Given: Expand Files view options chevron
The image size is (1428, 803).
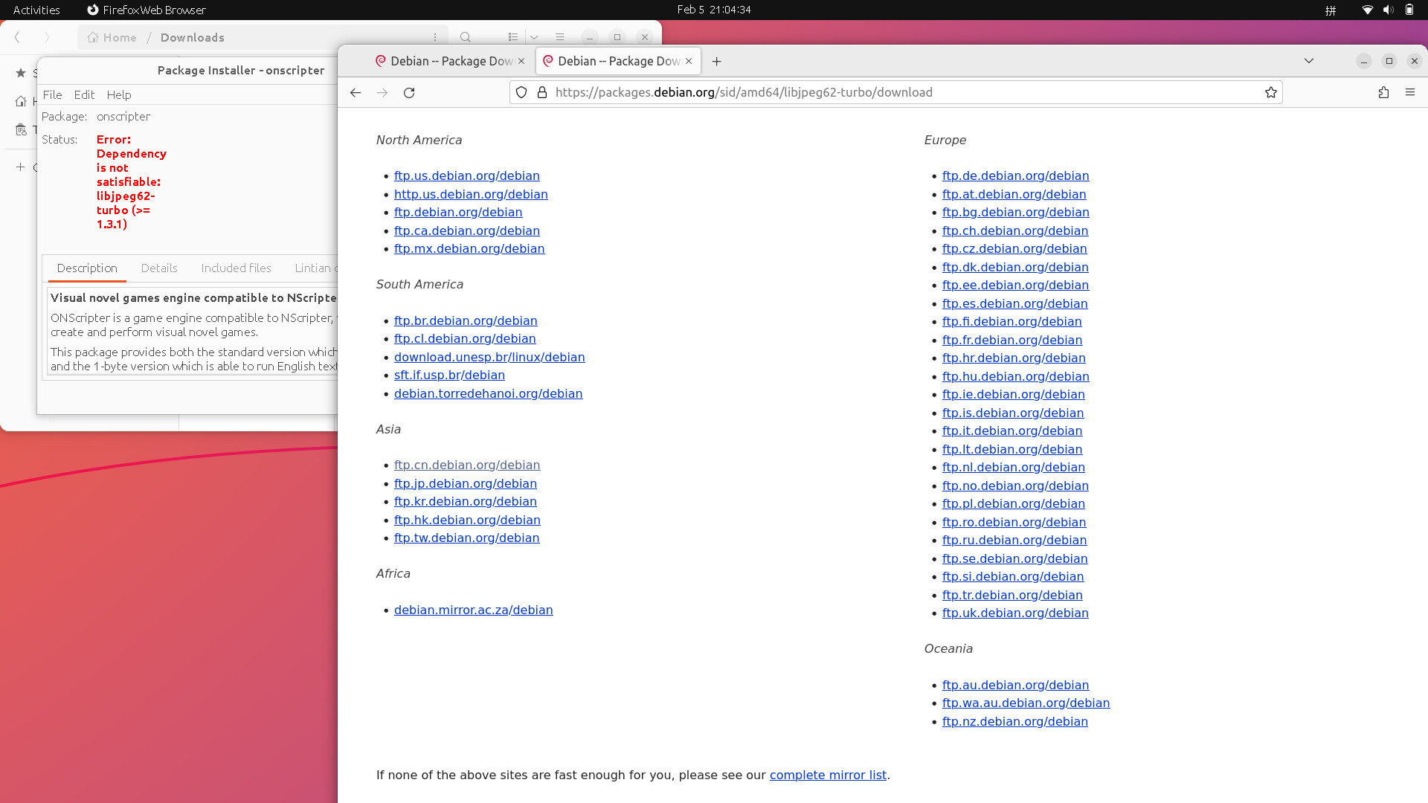Looking at the screenshot, I should pos(534,37).
